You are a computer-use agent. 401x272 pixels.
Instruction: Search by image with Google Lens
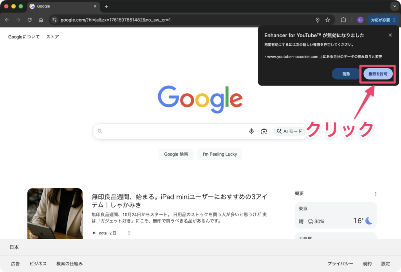pos(264,131)
